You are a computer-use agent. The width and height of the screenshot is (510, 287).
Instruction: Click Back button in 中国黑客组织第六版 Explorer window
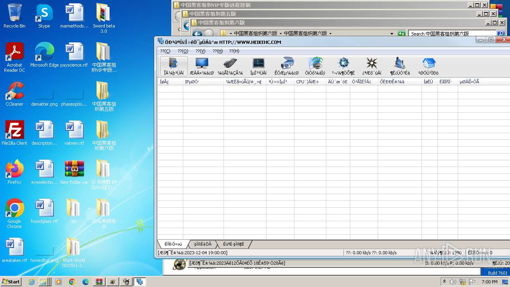(197, 33)
